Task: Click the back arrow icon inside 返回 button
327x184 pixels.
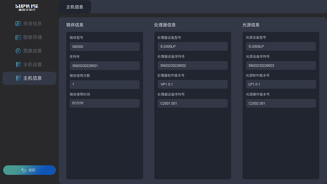Action: click(x=24, y=170)
